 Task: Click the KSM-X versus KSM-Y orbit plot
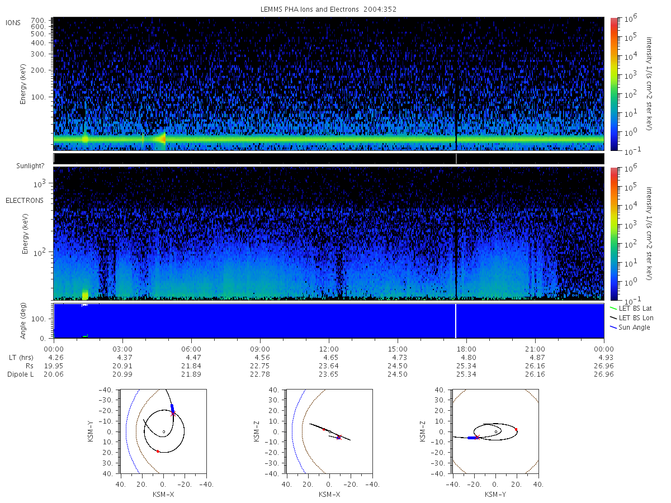(x=163, y=431)
